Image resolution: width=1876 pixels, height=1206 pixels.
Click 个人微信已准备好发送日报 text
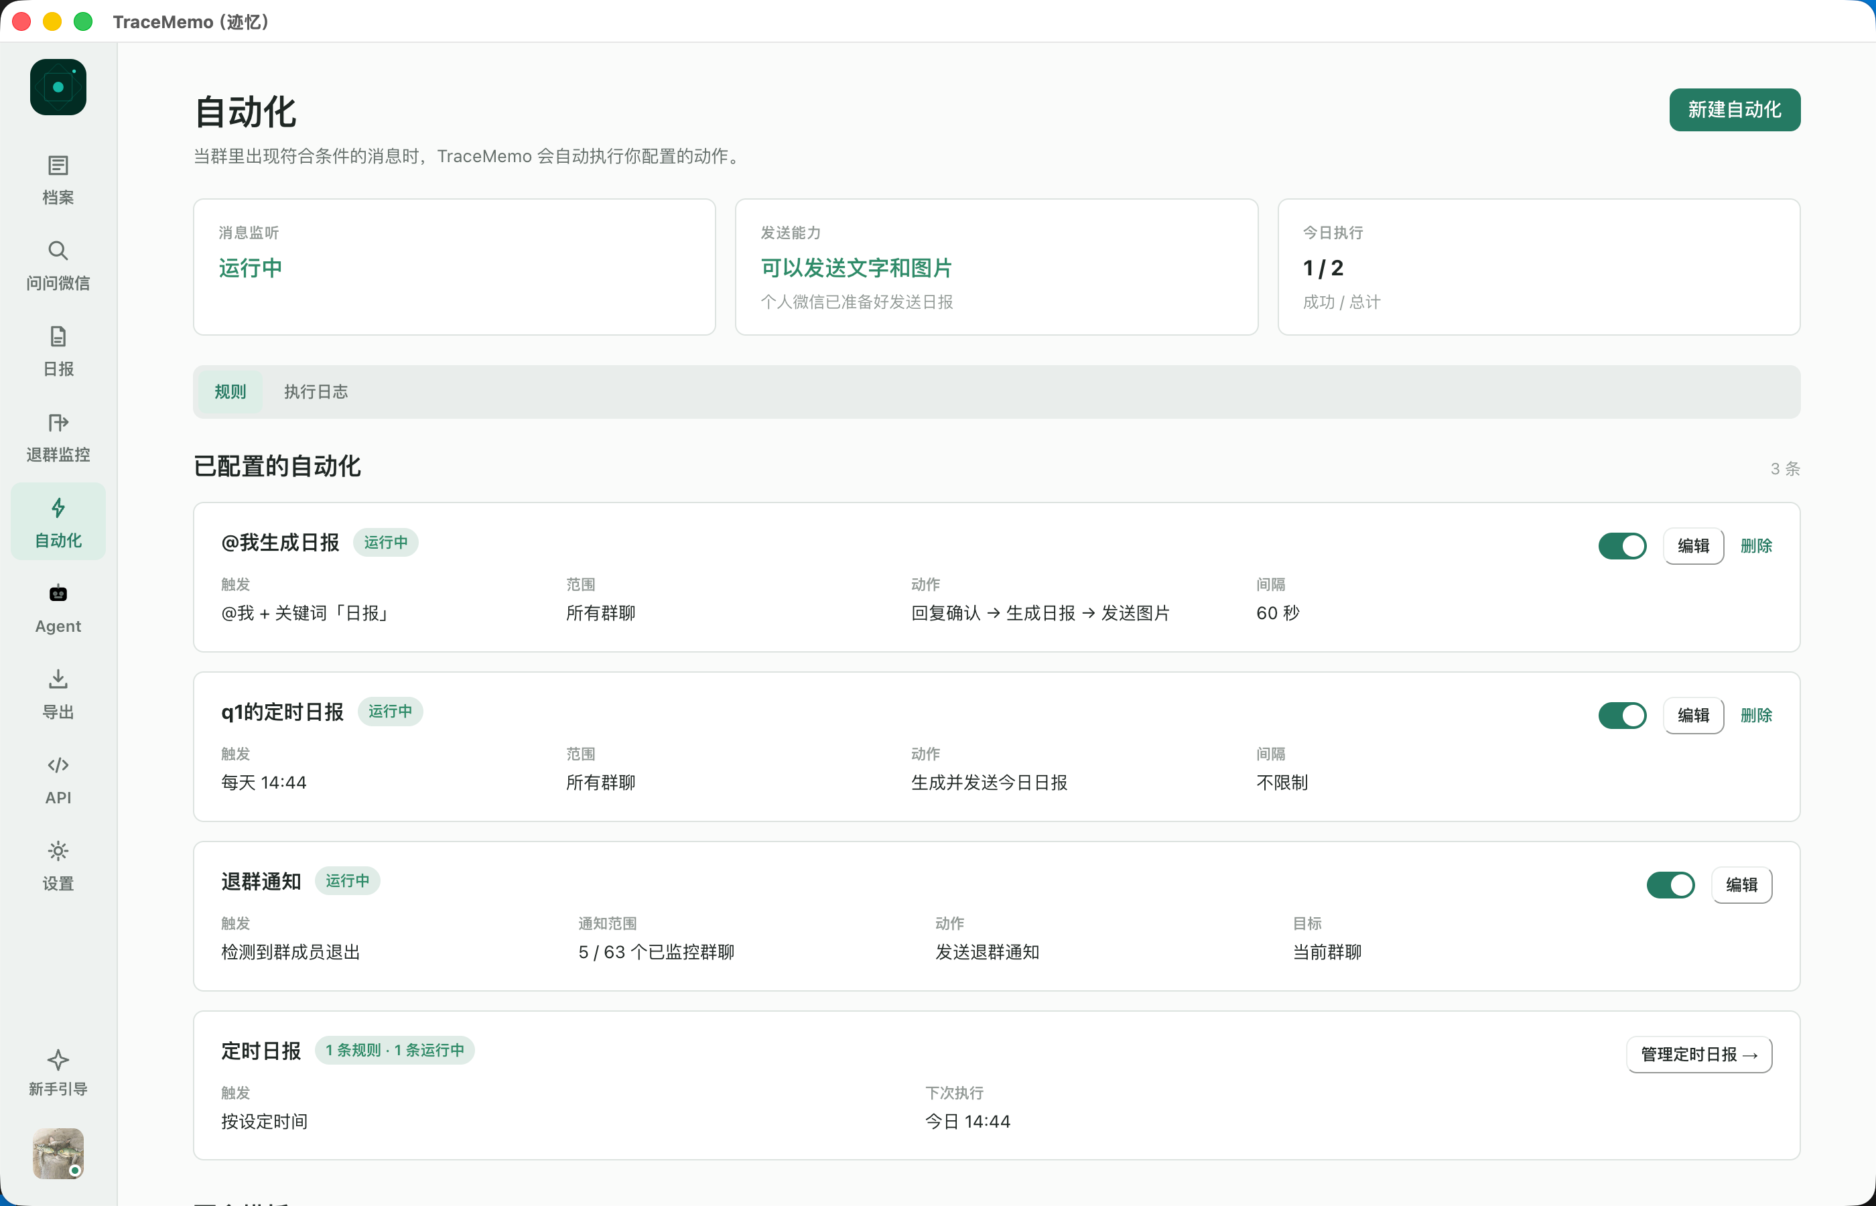point(856,302)
